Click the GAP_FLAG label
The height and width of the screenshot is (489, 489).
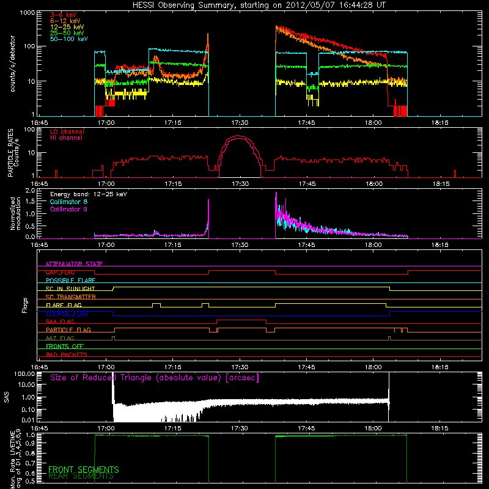coord(60,272)
